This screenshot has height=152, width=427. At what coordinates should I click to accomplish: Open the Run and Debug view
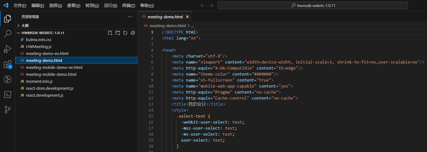pos(7,49)
